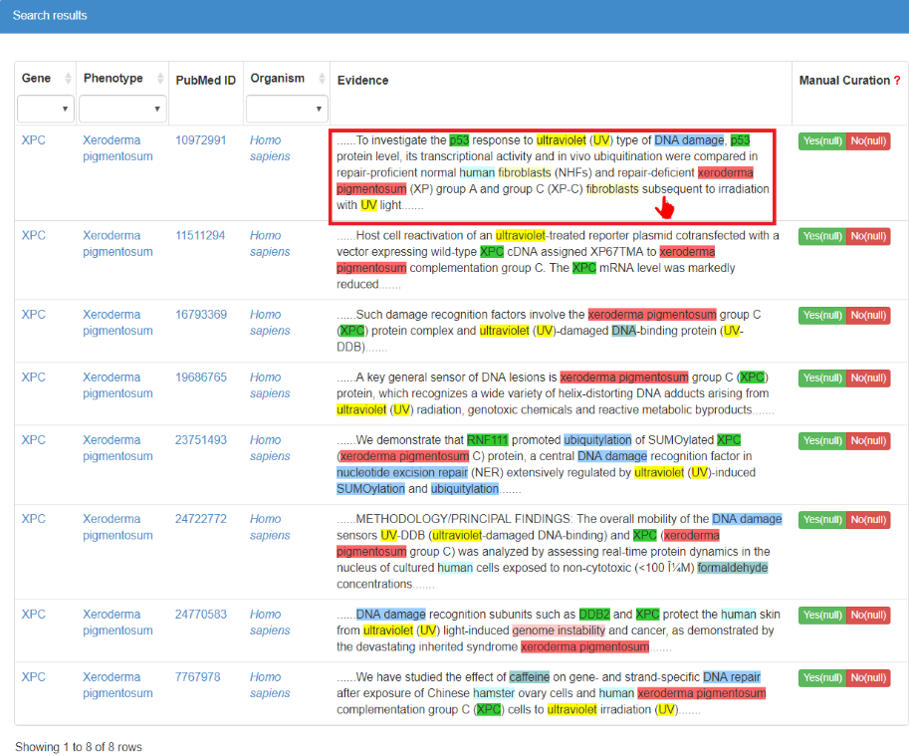Open Xeroderma pigmentosum link in 24722772 row
This screenshot has width=909, height=756.
pos(117,527)
